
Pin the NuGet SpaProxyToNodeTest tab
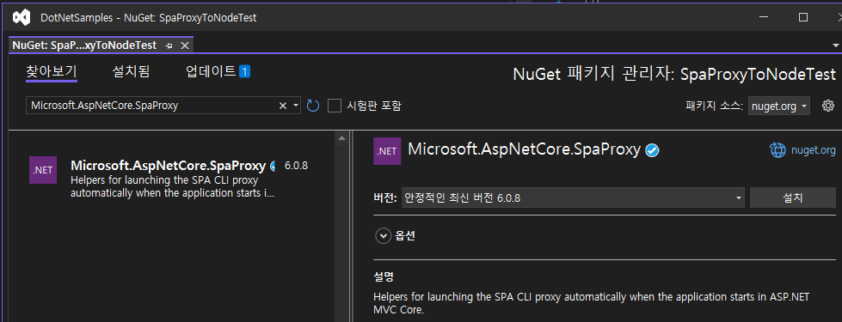pyautogui.click(x=169, y=46)
